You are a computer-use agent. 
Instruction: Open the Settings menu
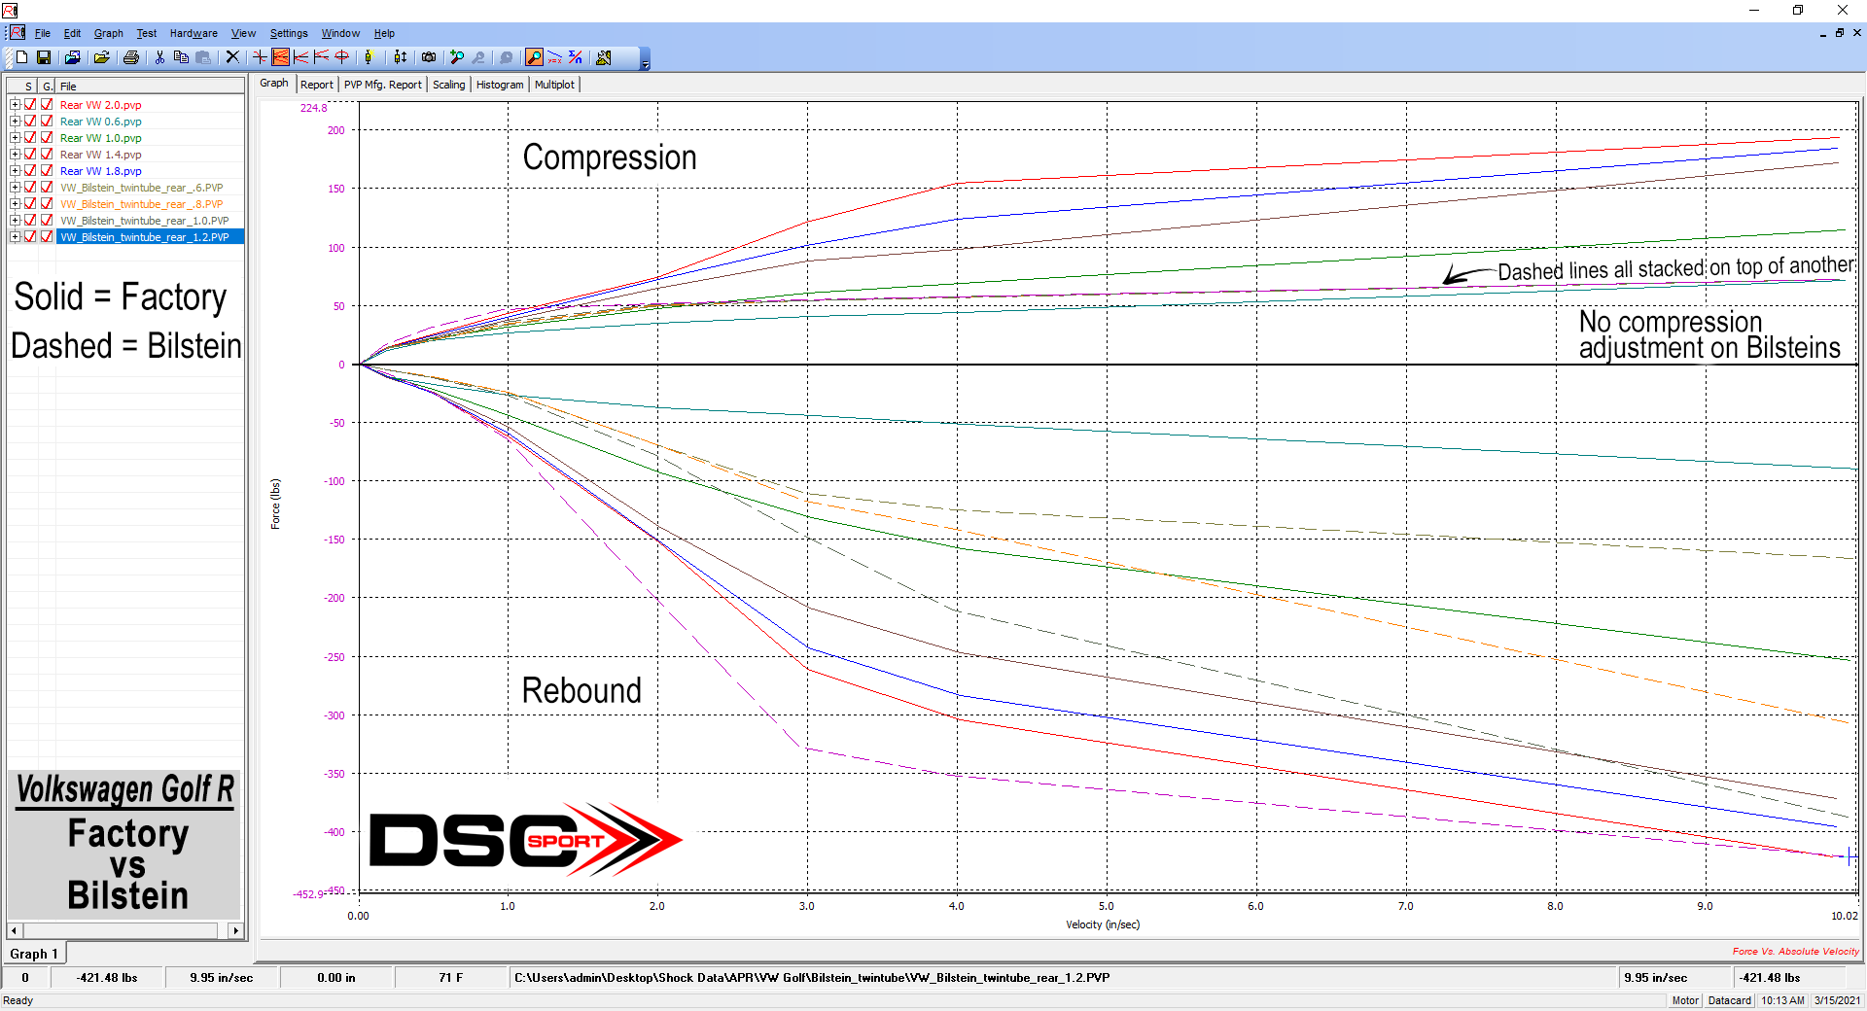[x=289, y=33]
